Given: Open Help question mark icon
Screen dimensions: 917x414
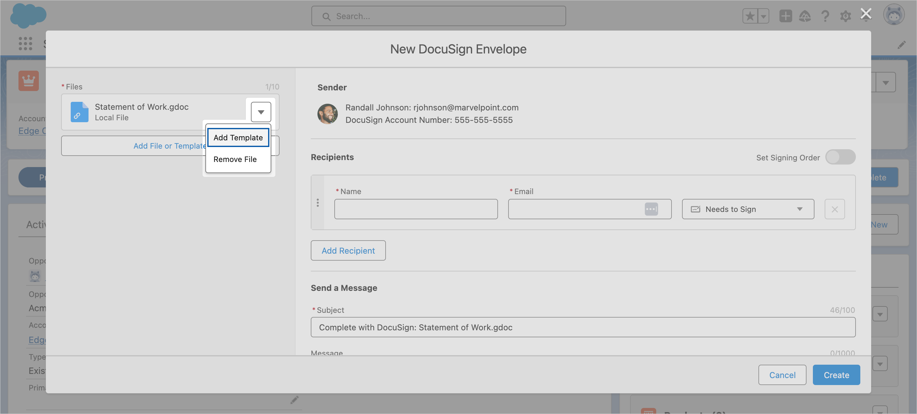Looking at the screenshot, I should pos(825,16).
